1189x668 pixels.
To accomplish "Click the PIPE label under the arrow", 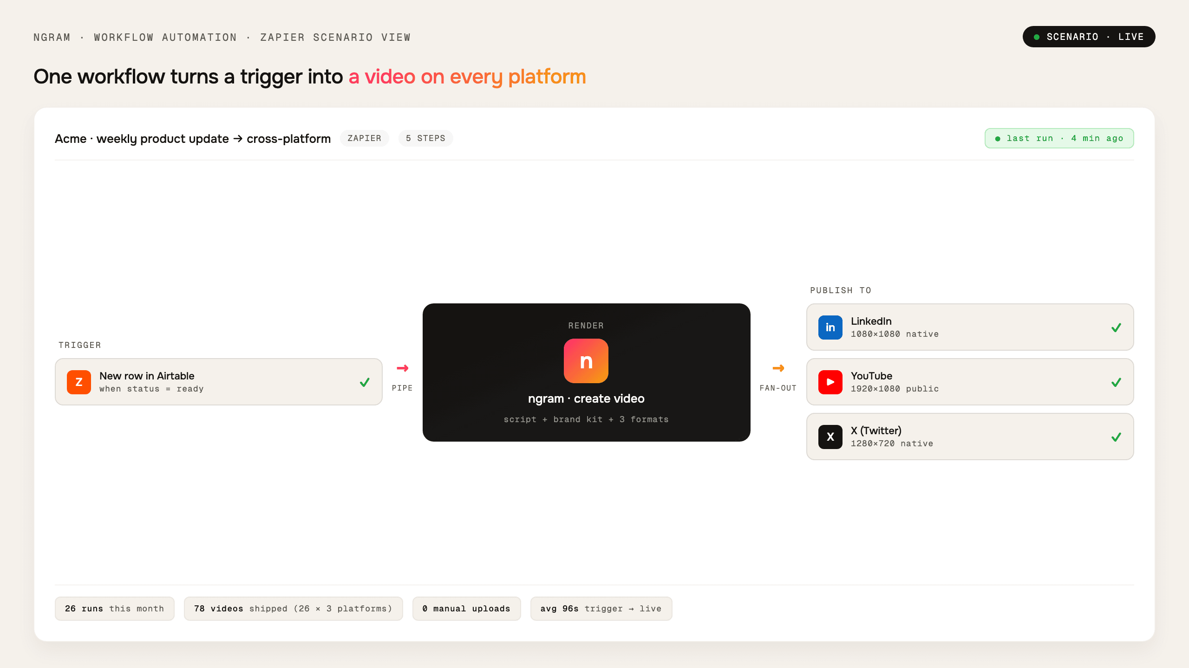I will (x=402, y=388).
